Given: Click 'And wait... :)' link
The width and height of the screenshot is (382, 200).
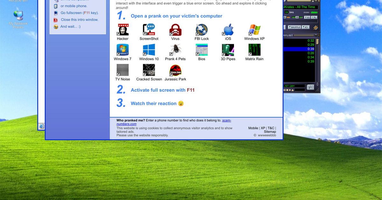Looking at the screenshot, I should click(x=70, y=27).
